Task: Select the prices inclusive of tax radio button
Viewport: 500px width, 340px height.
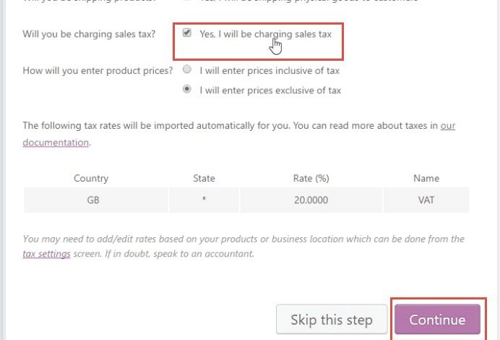Action: (187, 69)
